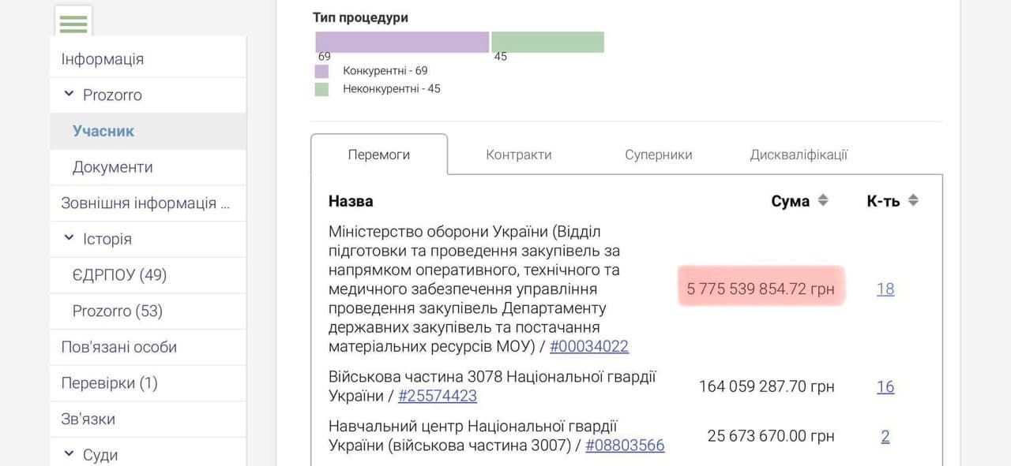Collapse the Історія section chevron
1011x466 pixels.
[70, 238]
